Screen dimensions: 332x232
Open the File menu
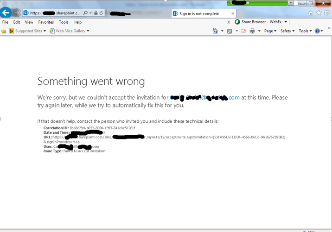coord(5,22)
